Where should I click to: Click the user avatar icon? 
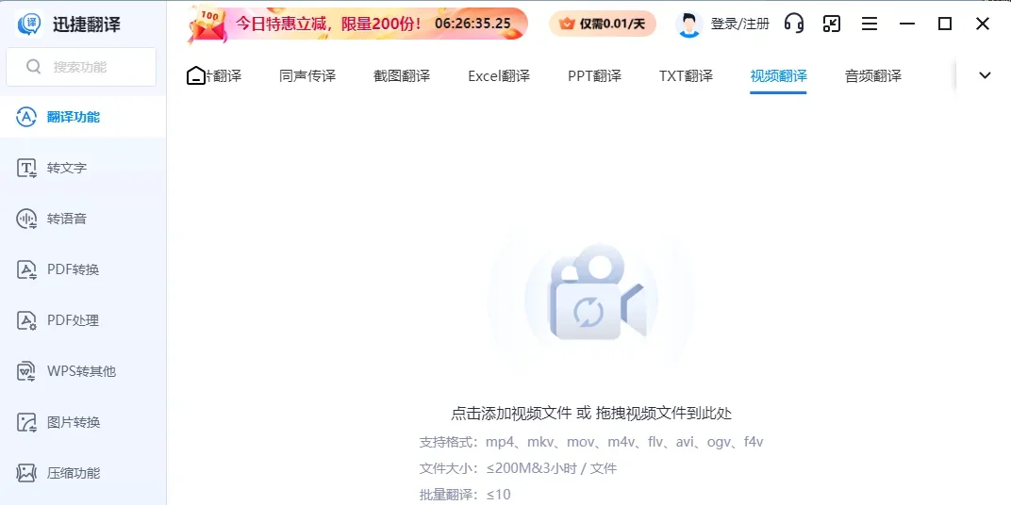point(688,24)
